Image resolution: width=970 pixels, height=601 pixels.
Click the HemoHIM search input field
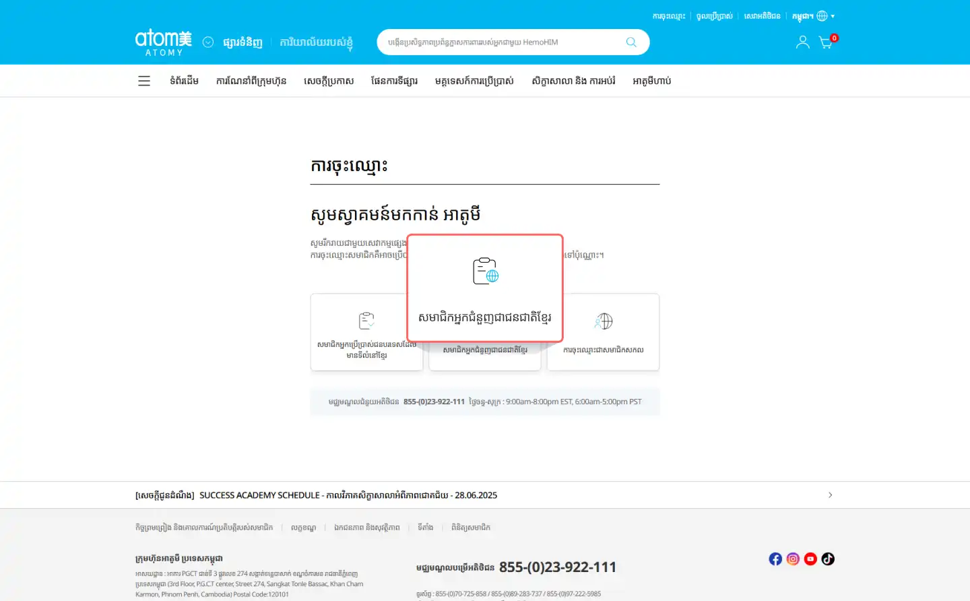[498, 42]
